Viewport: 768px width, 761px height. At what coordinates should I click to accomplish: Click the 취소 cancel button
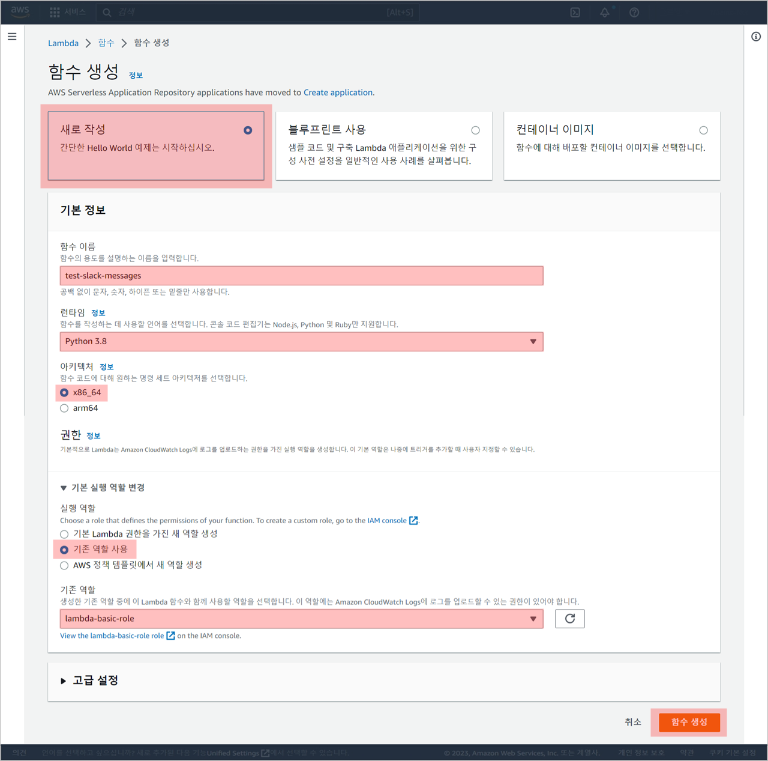pos(633,722)
